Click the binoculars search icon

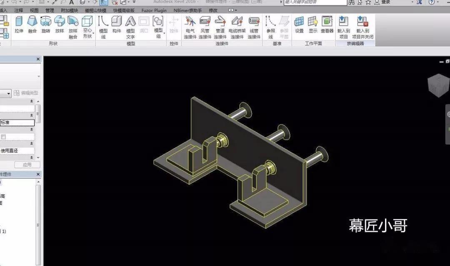click(351, 2)
